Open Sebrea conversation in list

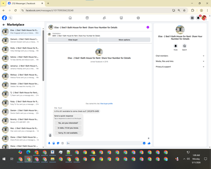[x=21, y=58]
